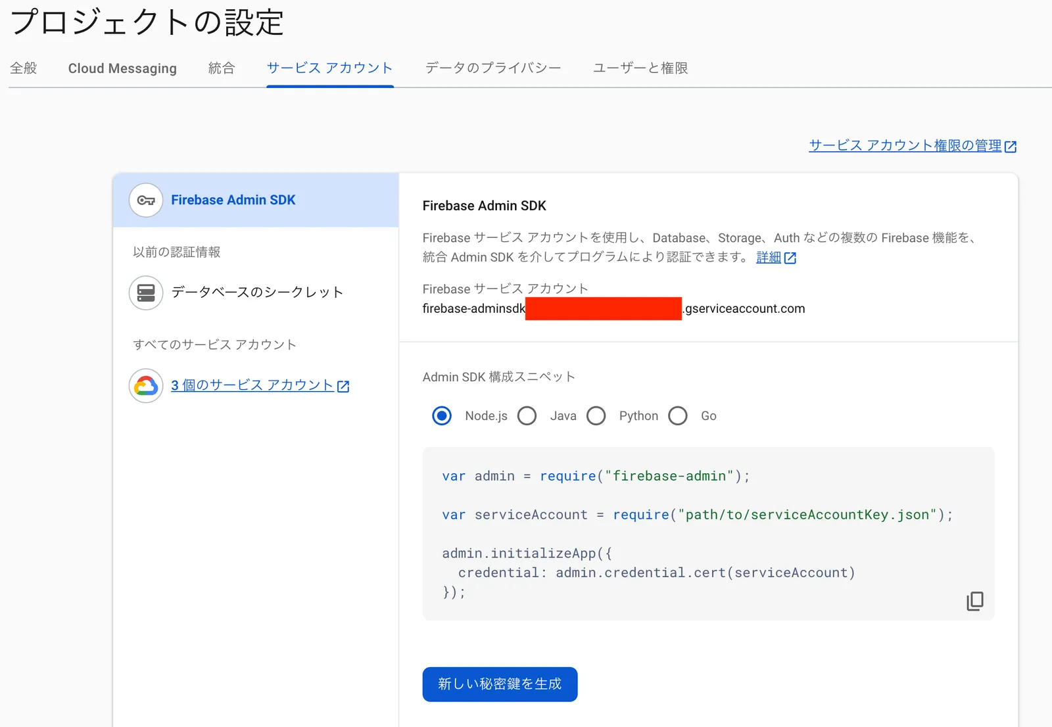Click the Firebase サービス アカウント label

505,289
